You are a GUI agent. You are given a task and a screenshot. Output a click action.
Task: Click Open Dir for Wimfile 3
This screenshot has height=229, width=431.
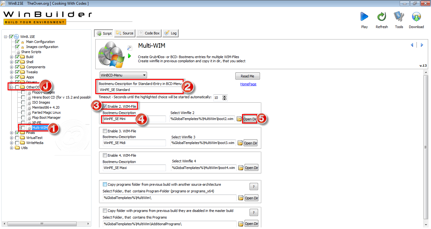[x=251, y=143]
